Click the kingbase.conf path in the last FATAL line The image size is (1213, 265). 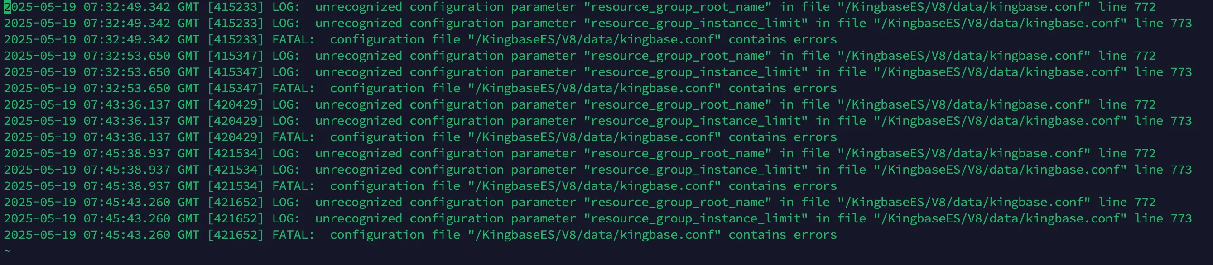pyautogui.click(x=594, y=235)
